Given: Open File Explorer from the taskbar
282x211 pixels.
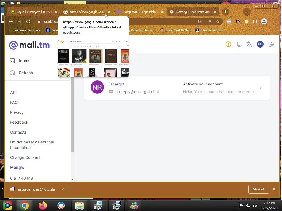Looking at the screenshot, I should tap(80, 206).
